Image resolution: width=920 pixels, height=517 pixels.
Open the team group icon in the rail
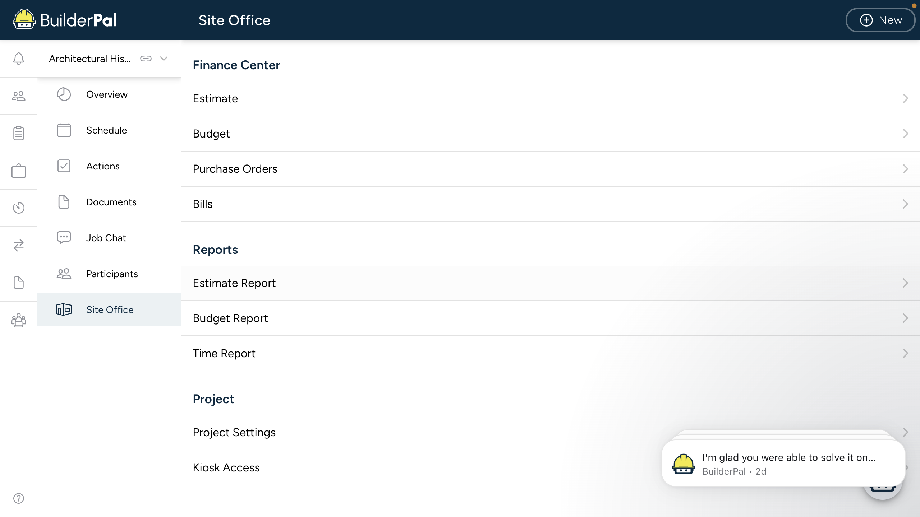19,320
